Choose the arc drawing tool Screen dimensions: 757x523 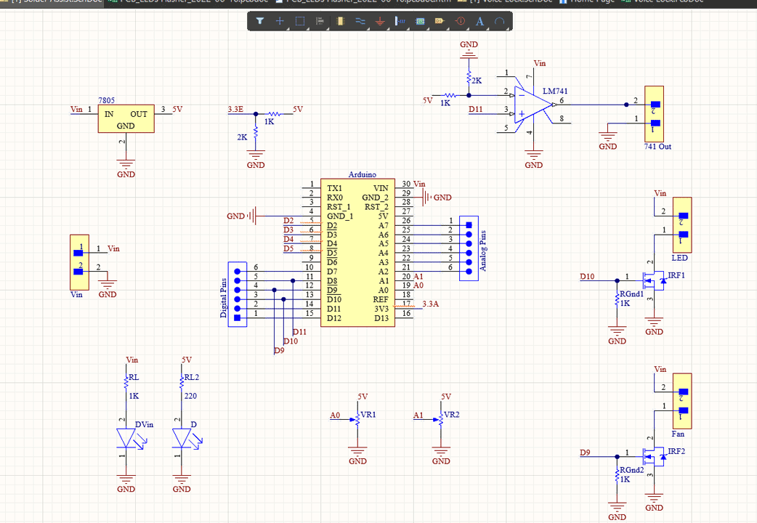500,22
